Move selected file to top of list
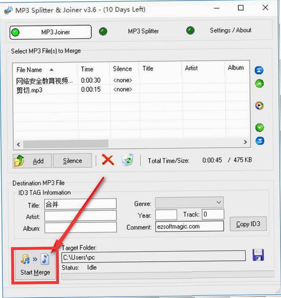 coord(259,70)
